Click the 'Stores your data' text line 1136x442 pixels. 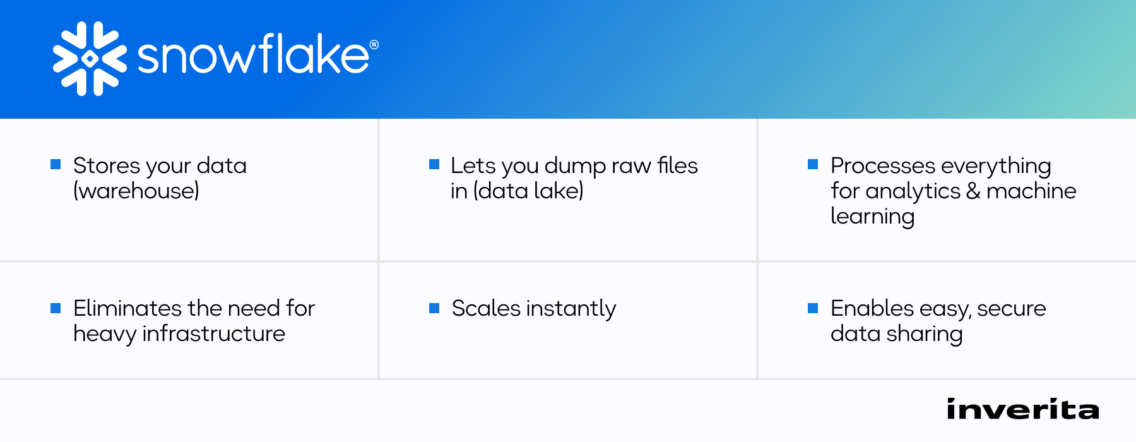click(160, 166)
